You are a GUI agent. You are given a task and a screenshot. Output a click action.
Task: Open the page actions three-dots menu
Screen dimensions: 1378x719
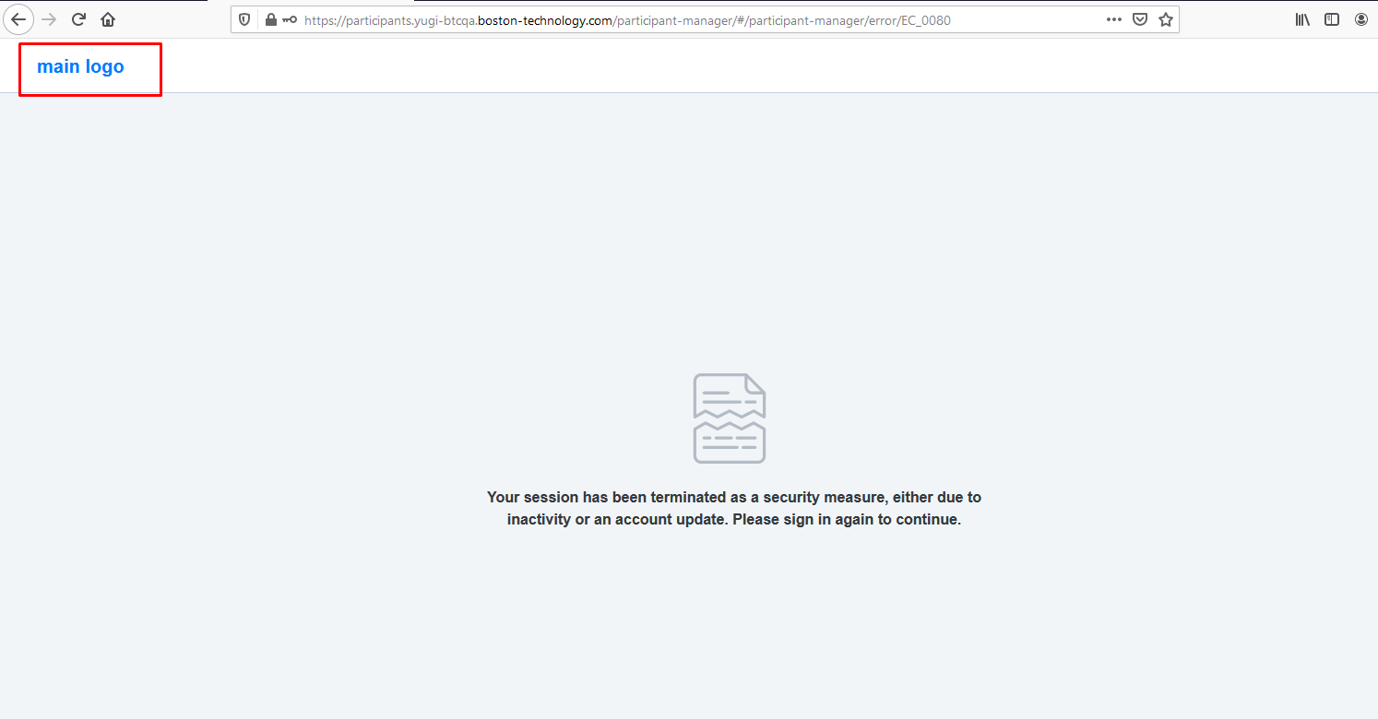point(1114,19)
